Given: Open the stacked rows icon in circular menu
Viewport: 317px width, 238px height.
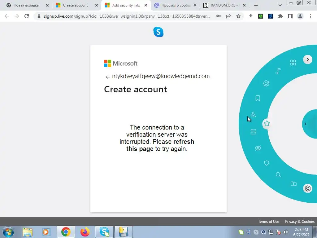Looking at the screenshot, I should click(253, 132).
